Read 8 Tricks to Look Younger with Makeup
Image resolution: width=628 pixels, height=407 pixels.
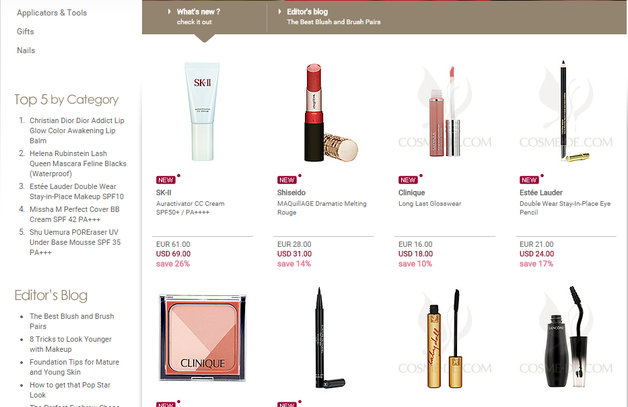[71, 344]
